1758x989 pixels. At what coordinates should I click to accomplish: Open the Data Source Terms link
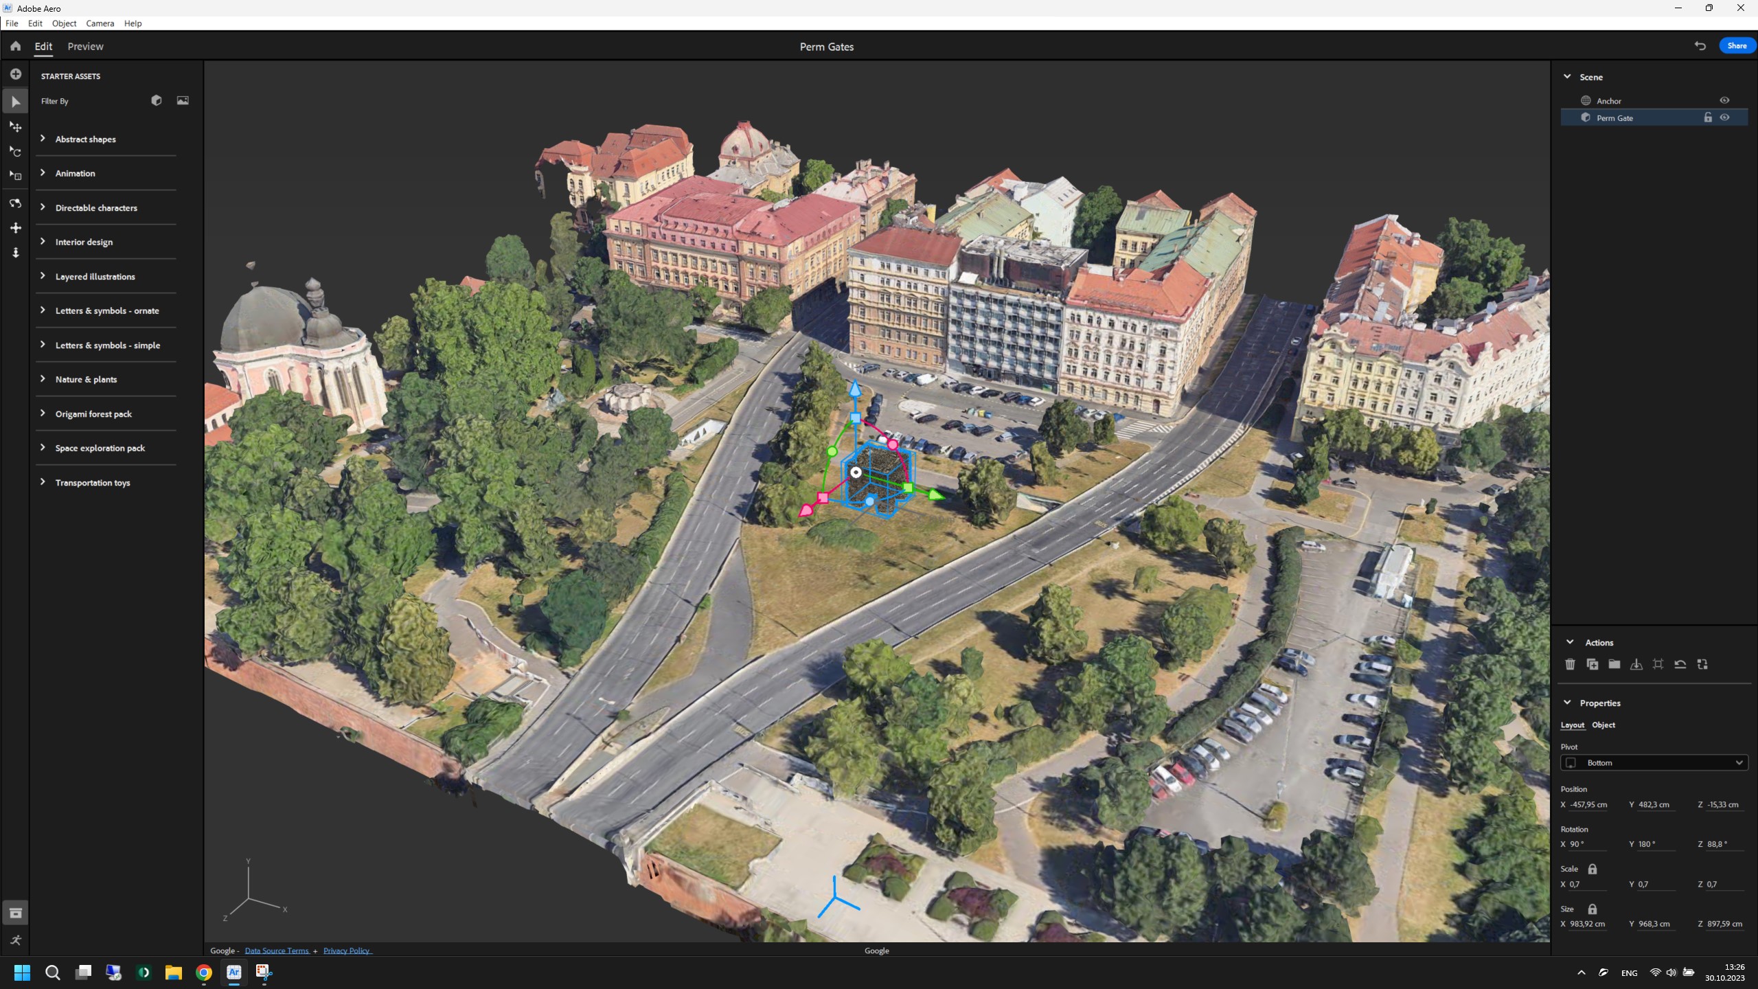tap(277, 951)
